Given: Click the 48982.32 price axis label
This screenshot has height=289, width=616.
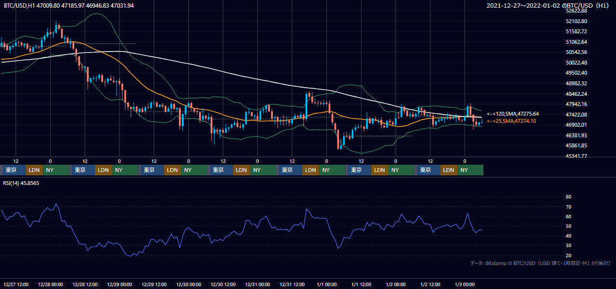Looking at the screenshot, I should coord(576,83).
